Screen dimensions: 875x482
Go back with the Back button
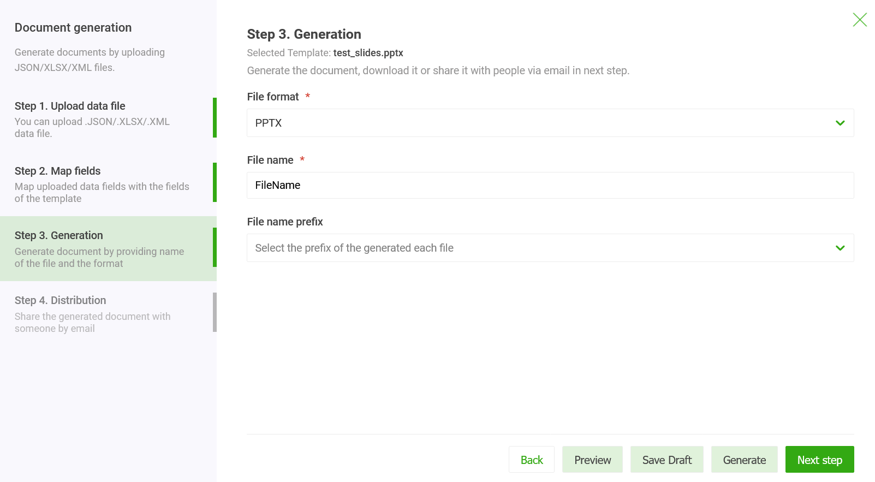[x=531, y=460]
